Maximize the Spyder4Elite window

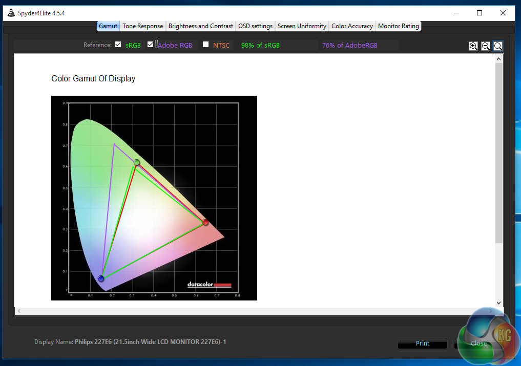pyautogui.click(x=480, y=13)
